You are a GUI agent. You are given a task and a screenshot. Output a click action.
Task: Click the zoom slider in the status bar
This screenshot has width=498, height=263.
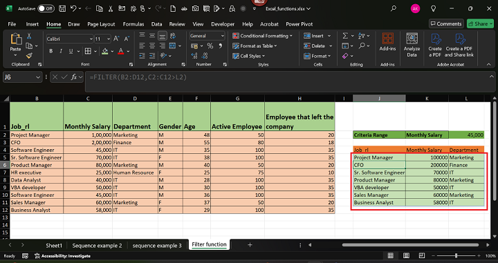(456, 255)
